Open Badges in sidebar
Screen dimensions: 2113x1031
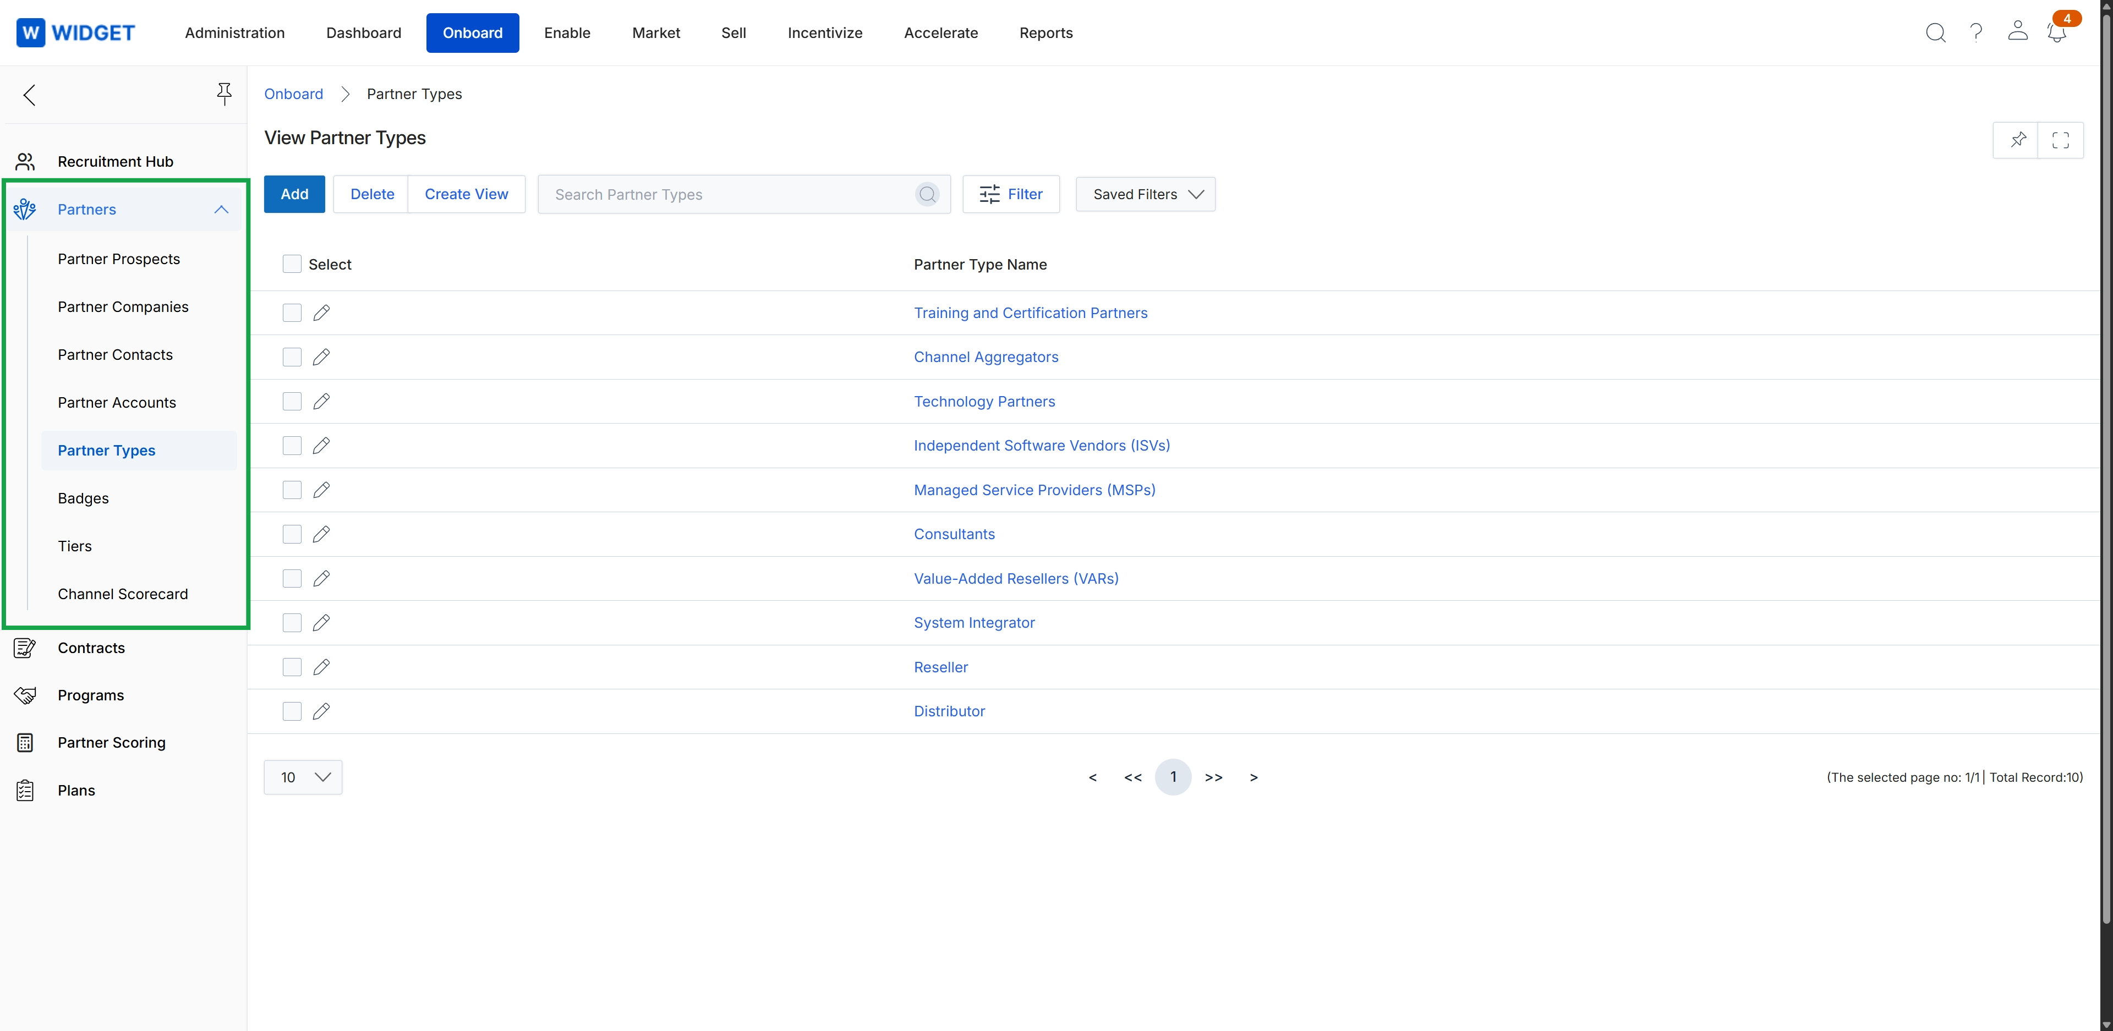pos(83,498)
